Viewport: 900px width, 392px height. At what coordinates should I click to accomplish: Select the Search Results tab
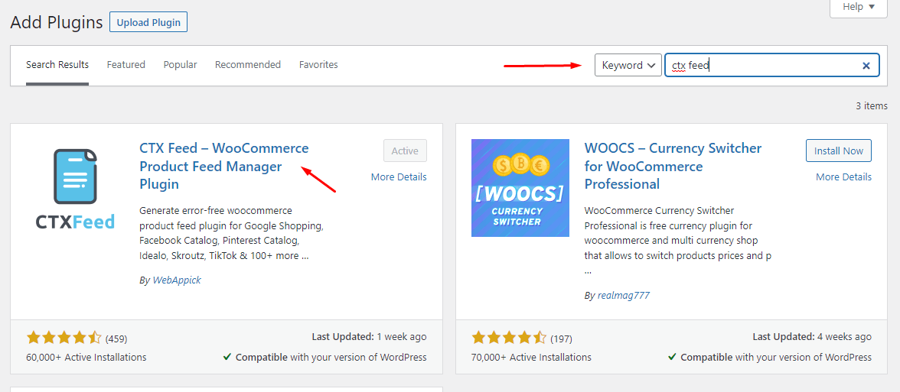[x=57, y=65]
